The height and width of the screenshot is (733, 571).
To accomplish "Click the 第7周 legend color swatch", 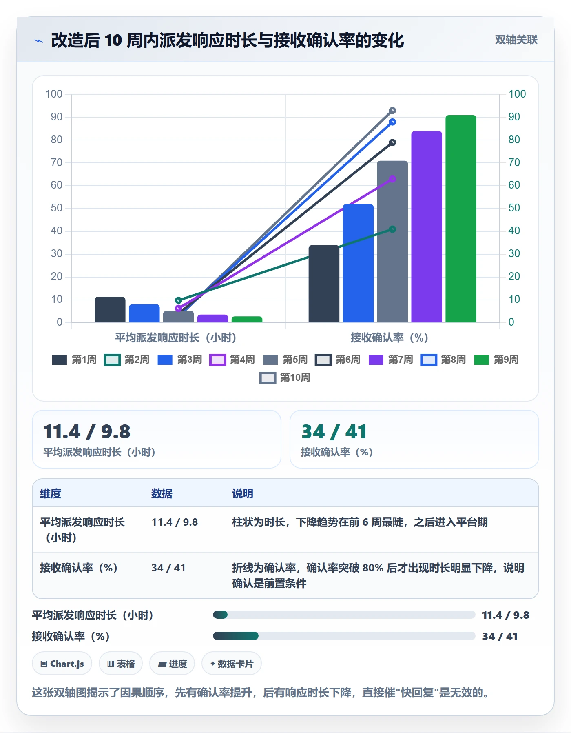I will coord(376,360).
